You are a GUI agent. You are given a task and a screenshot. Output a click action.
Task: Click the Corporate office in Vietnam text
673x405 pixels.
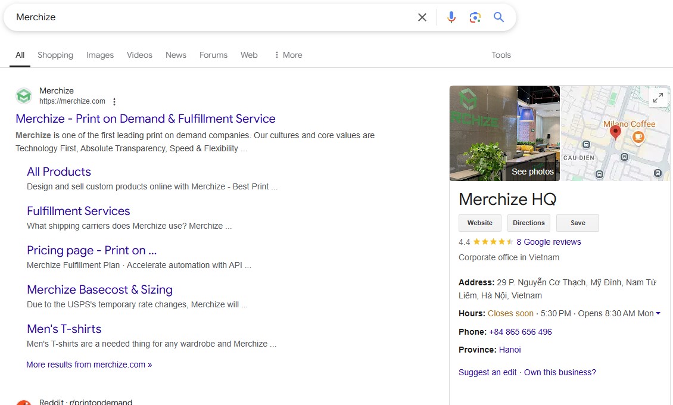[x=509, y=257]
